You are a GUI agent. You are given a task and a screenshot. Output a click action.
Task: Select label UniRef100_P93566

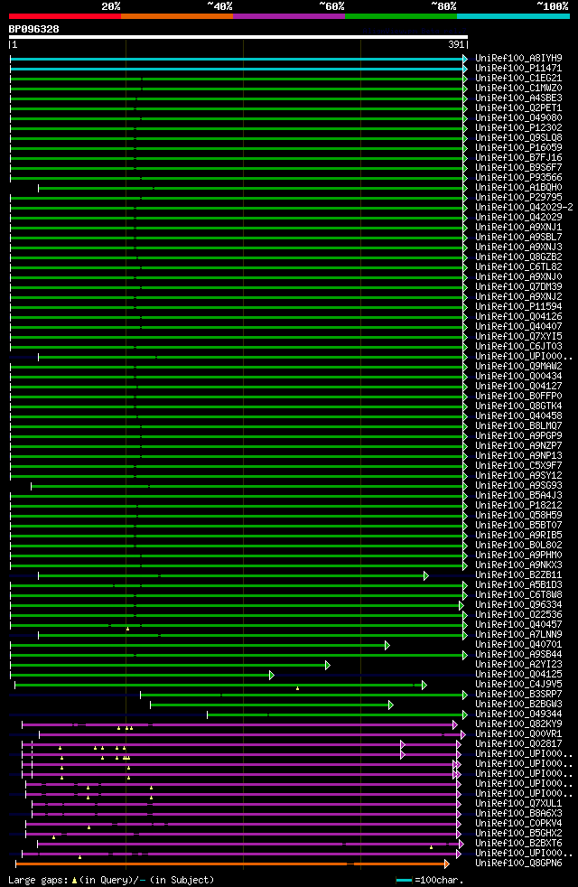[518, 178]
